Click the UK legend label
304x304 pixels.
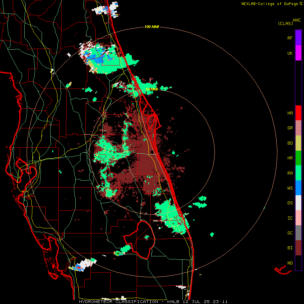290,53
